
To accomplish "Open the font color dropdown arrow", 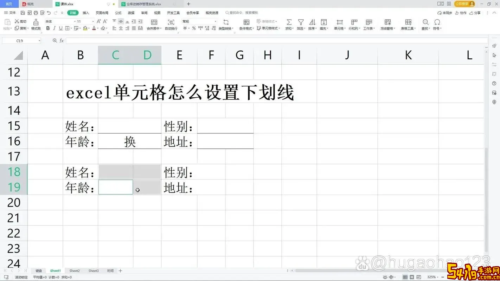I will (x=98, y=28).
